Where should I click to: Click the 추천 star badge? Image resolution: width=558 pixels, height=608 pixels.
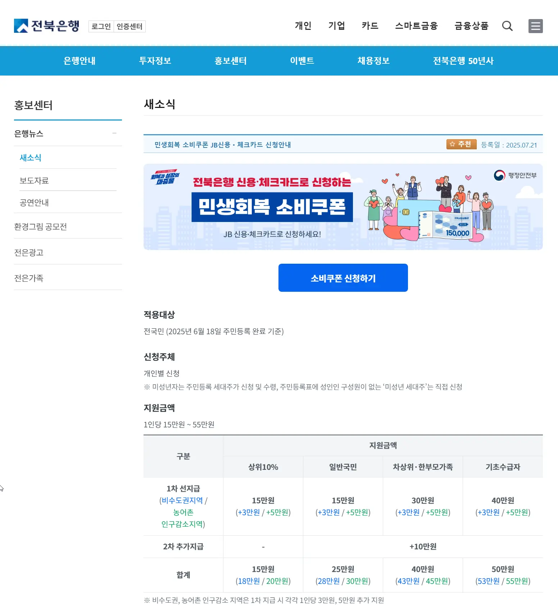point(461,144)
